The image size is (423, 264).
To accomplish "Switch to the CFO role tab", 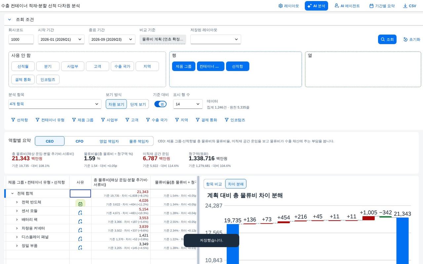I will point(80,141).
